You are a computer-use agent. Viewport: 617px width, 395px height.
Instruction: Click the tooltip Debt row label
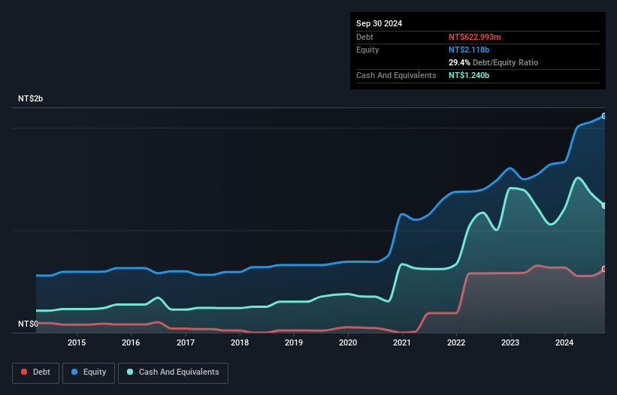pos(364,37)
